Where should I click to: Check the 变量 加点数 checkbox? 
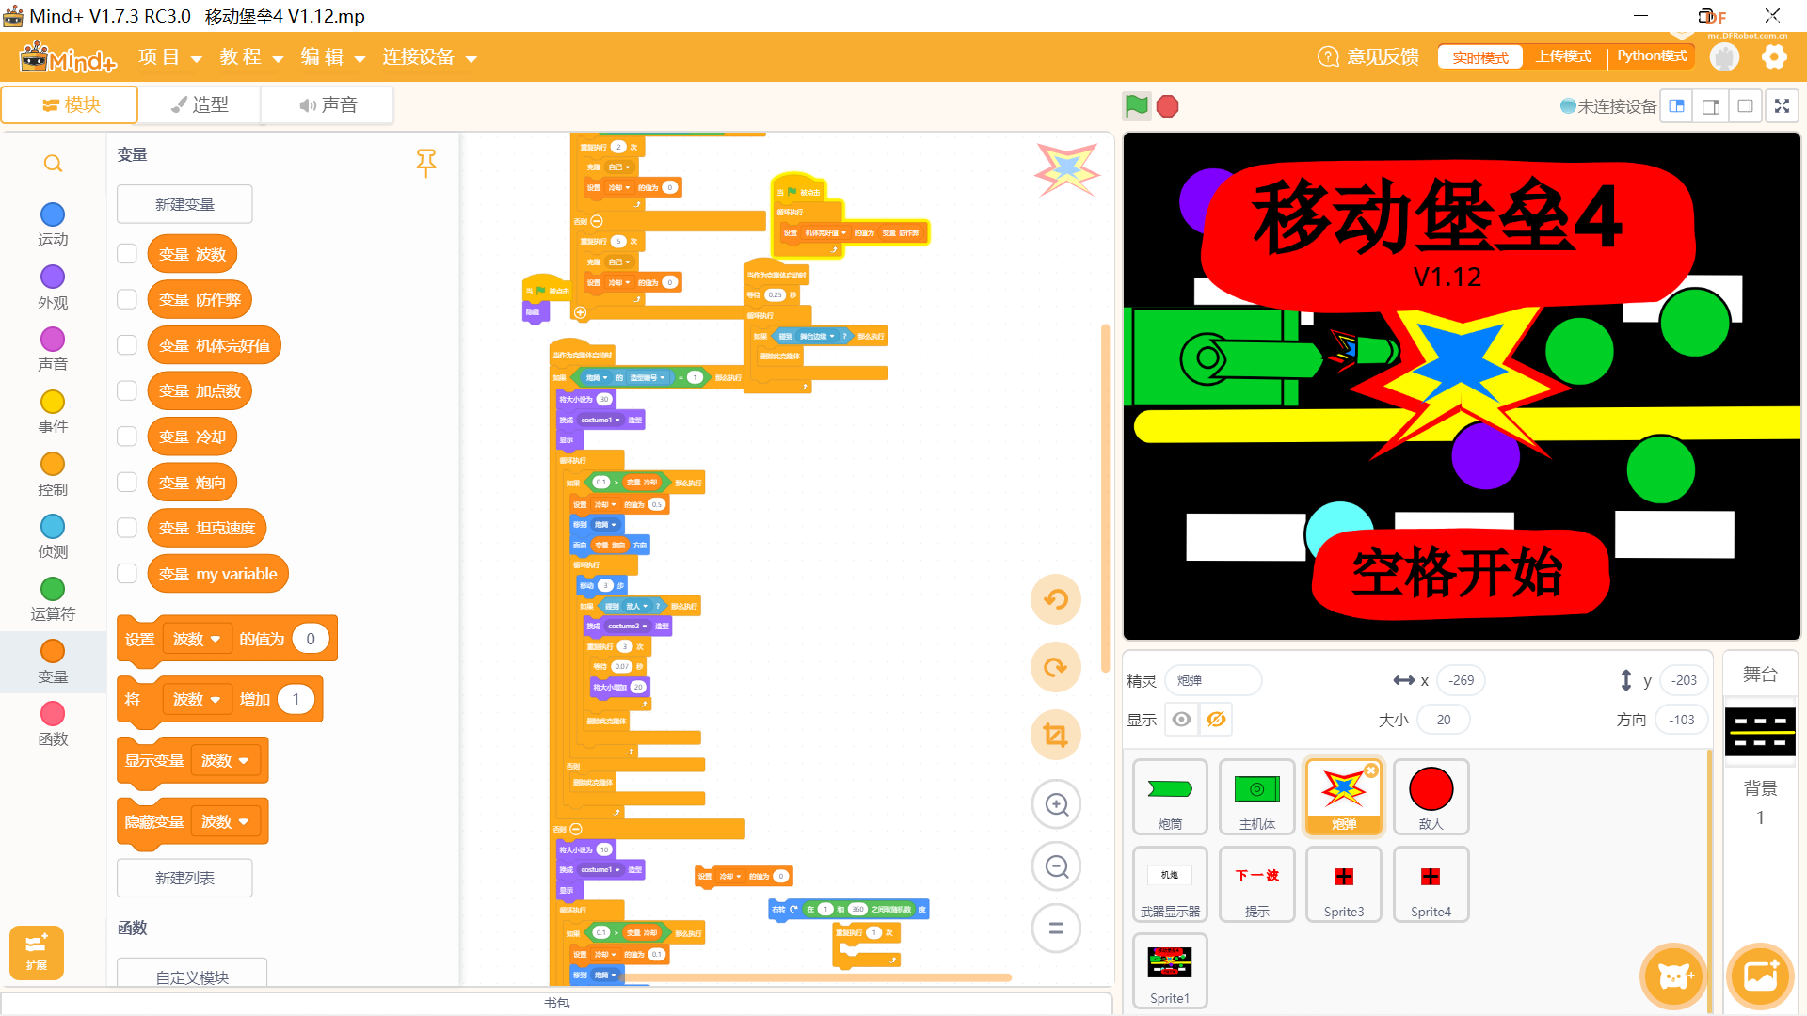click(127, 390)
